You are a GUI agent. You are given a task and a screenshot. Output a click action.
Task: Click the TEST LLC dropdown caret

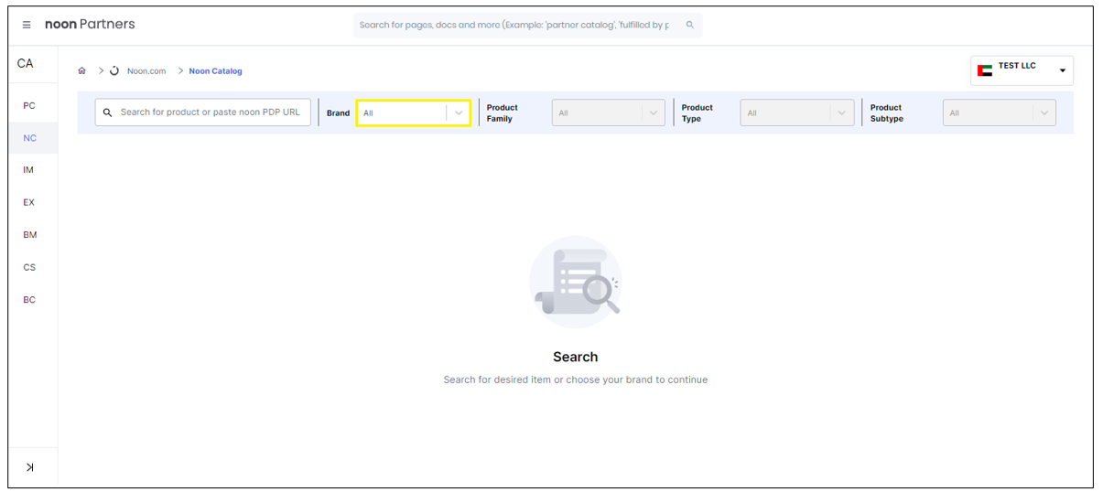1063,70
